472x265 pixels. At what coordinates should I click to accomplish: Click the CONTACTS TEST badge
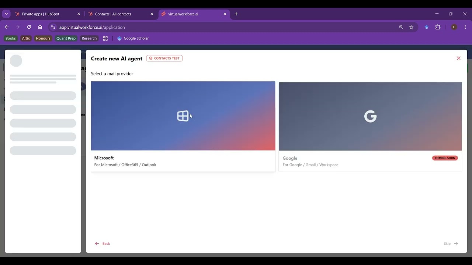click(164, 58)
